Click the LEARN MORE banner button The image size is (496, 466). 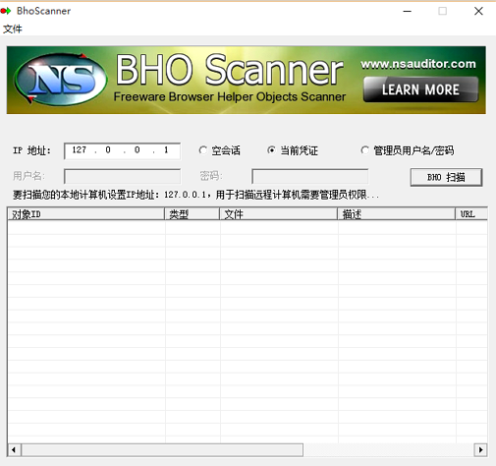click(420, 89)
